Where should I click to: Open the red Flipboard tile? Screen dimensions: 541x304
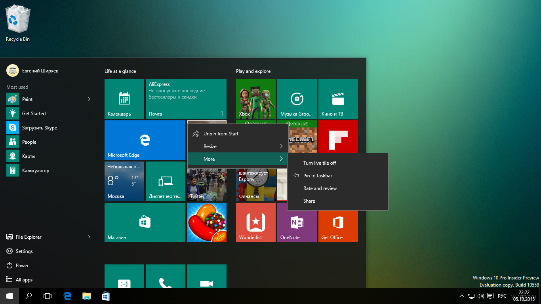point(338,137)
